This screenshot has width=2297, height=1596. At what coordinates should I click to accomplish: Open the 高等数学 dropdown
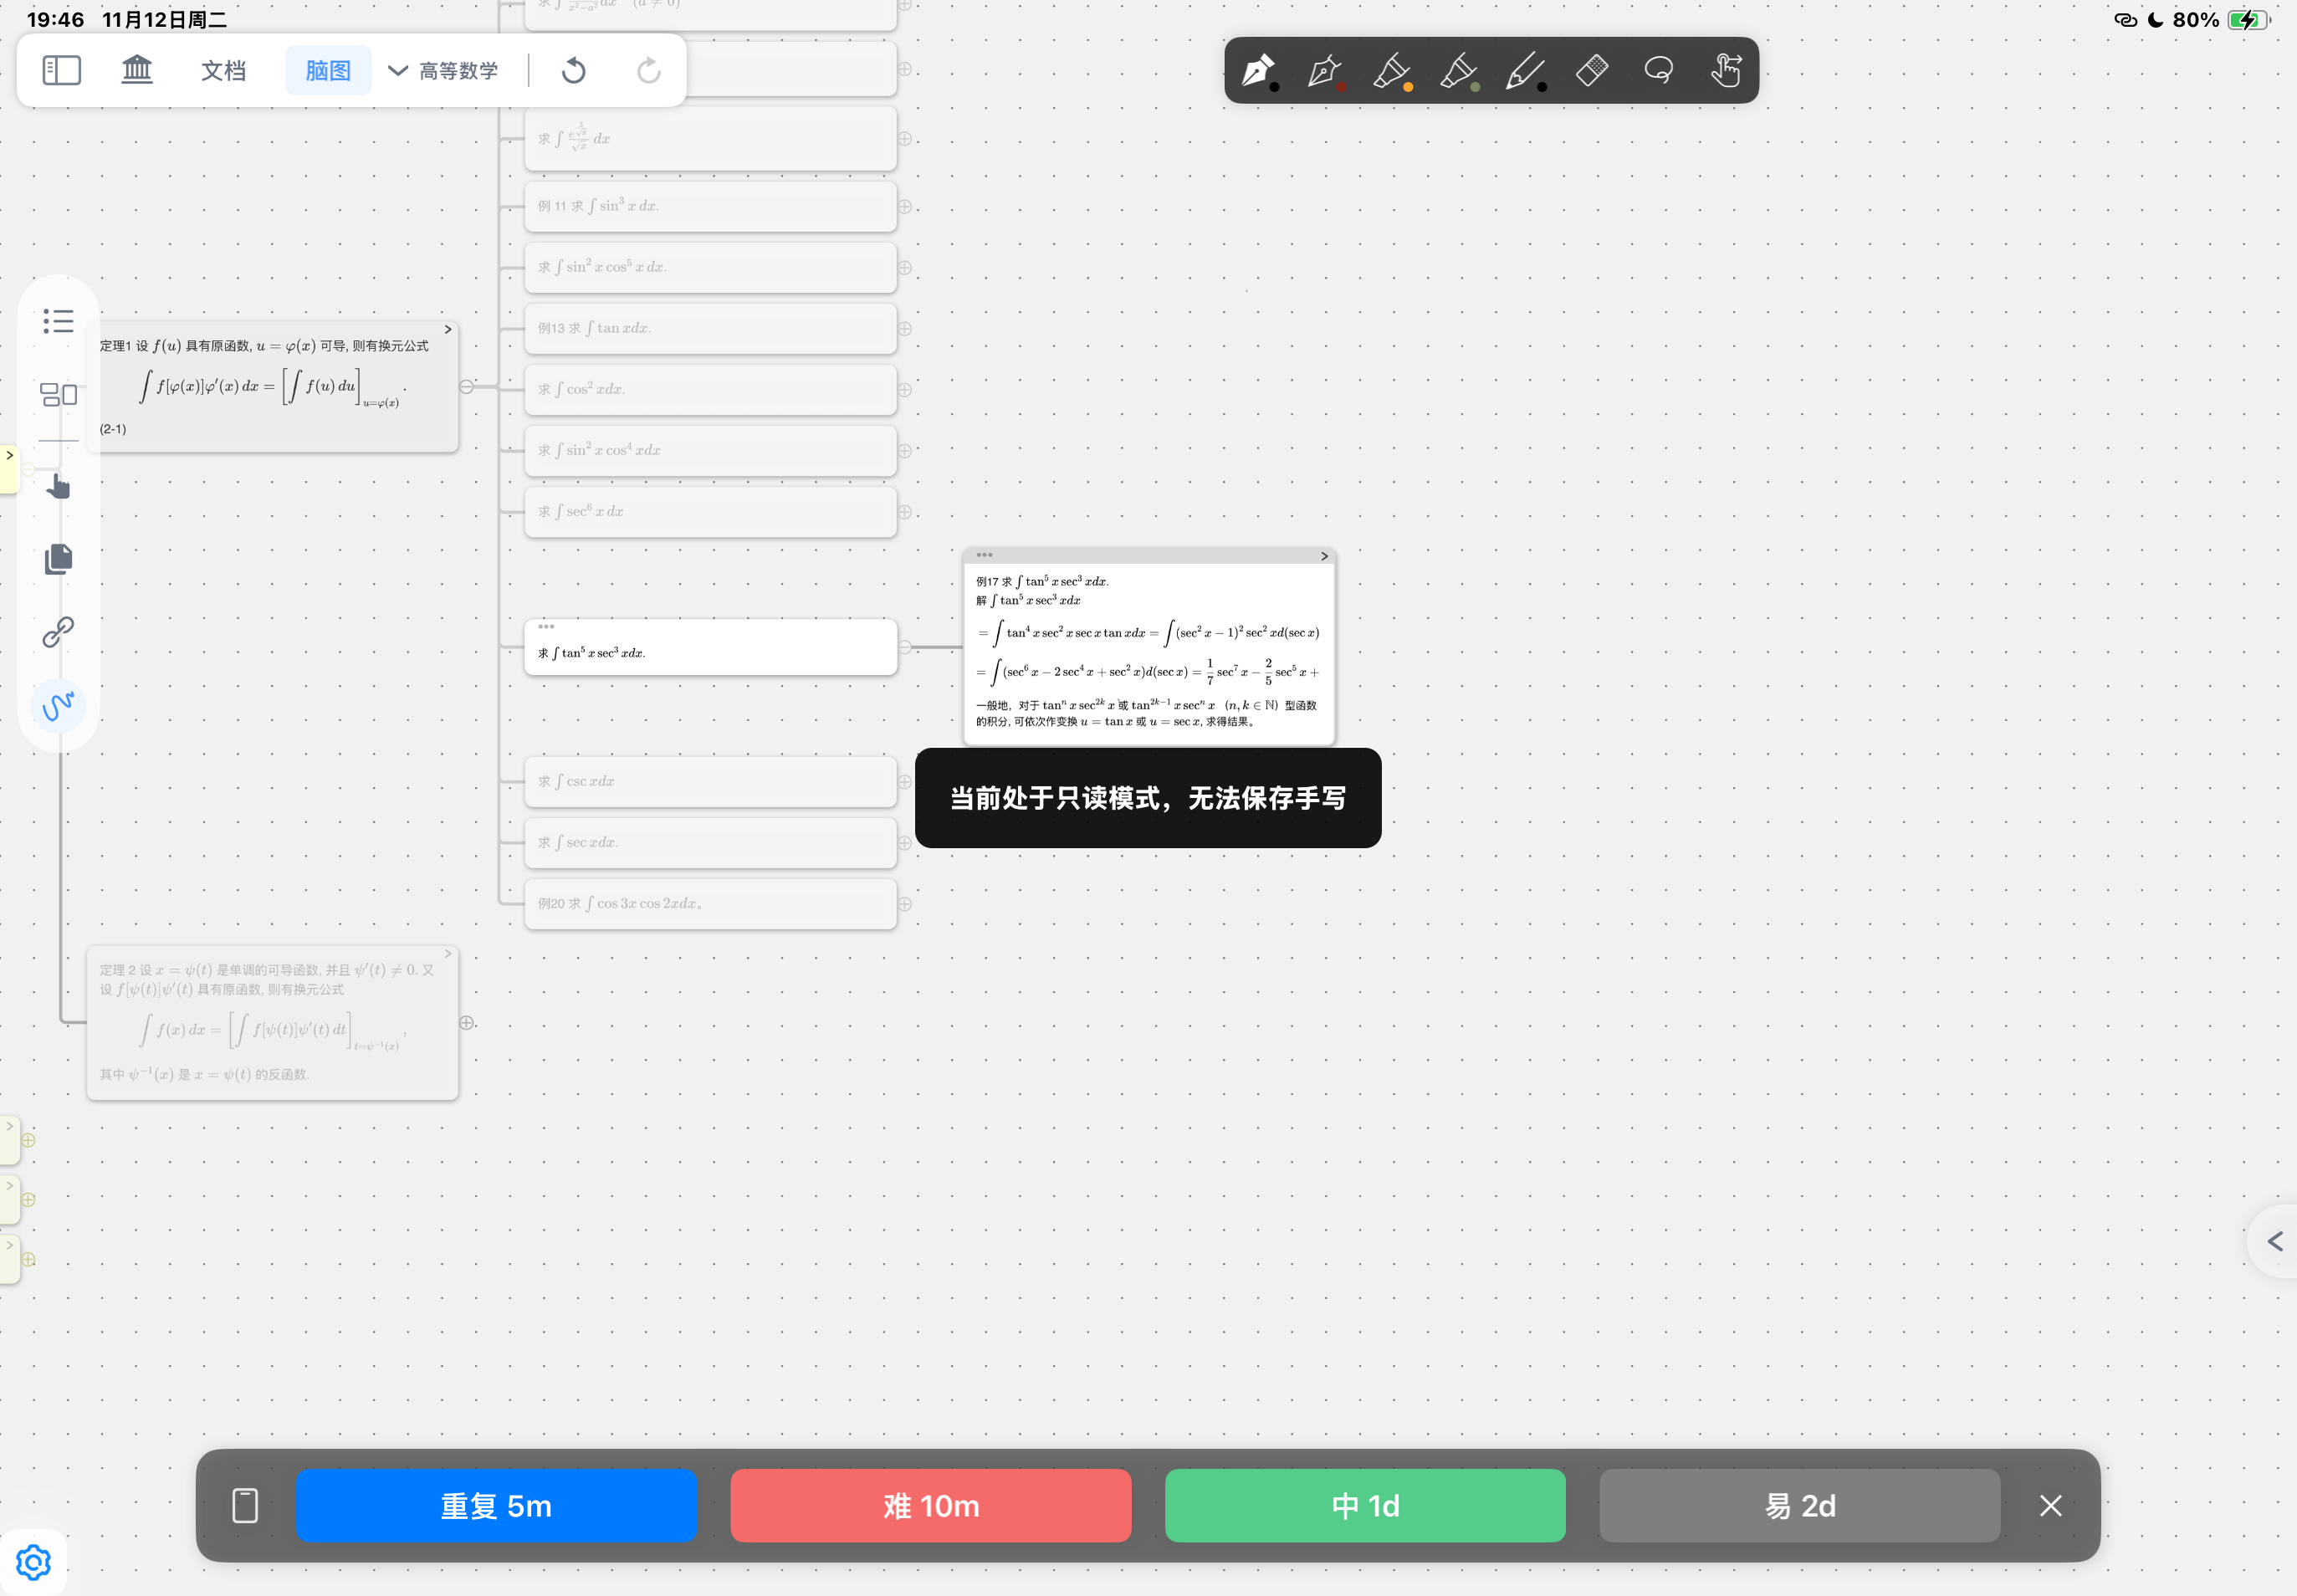[443, 70]
